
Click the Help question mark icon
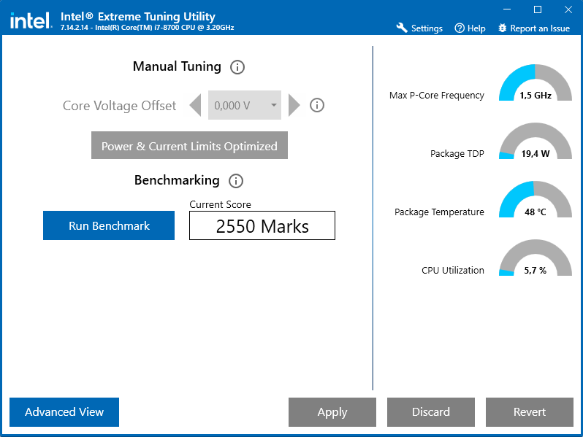(460, 28)
